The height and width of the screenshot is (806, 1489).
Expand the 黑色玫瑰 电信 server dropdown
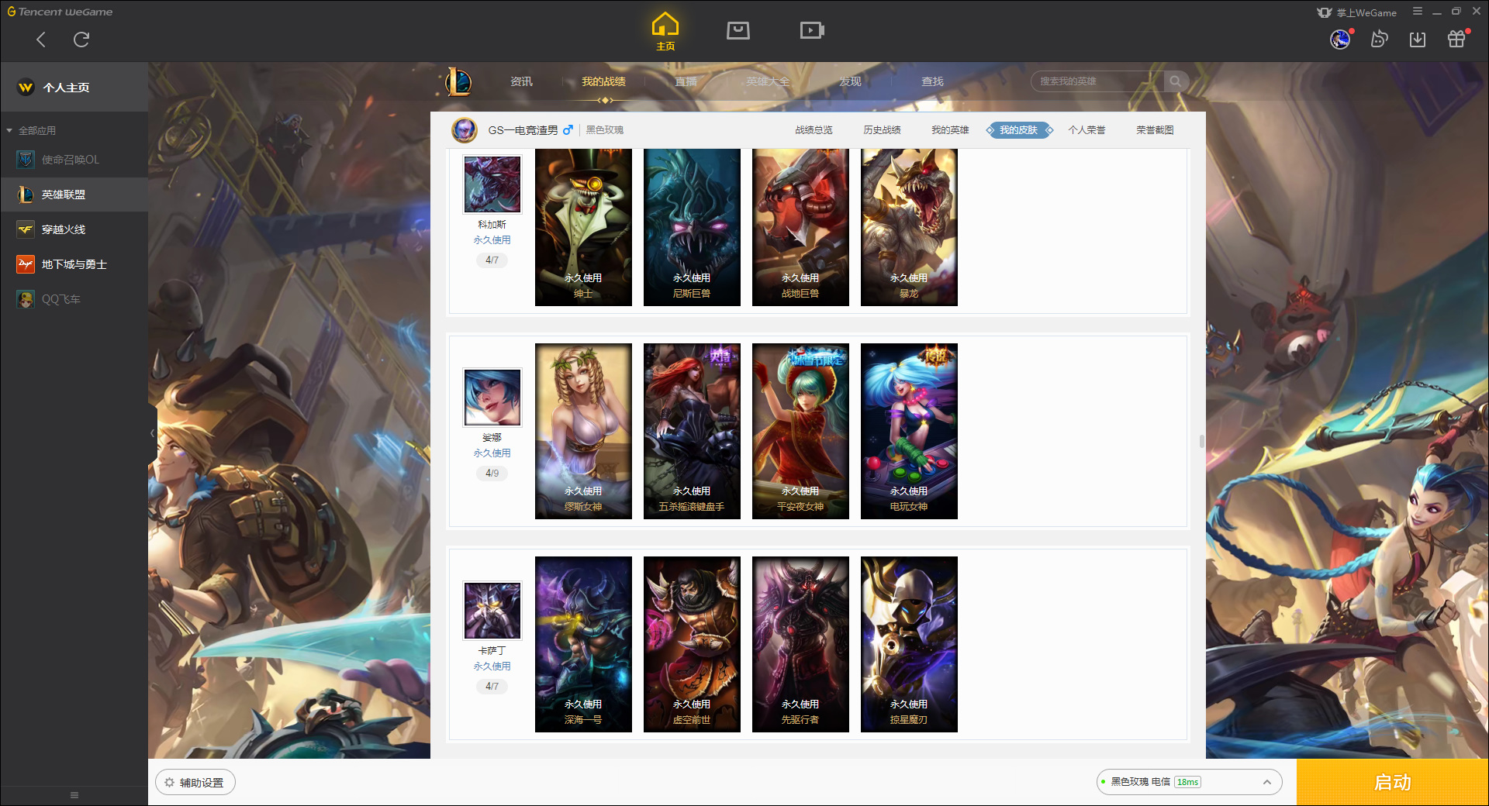point(1190,782)
